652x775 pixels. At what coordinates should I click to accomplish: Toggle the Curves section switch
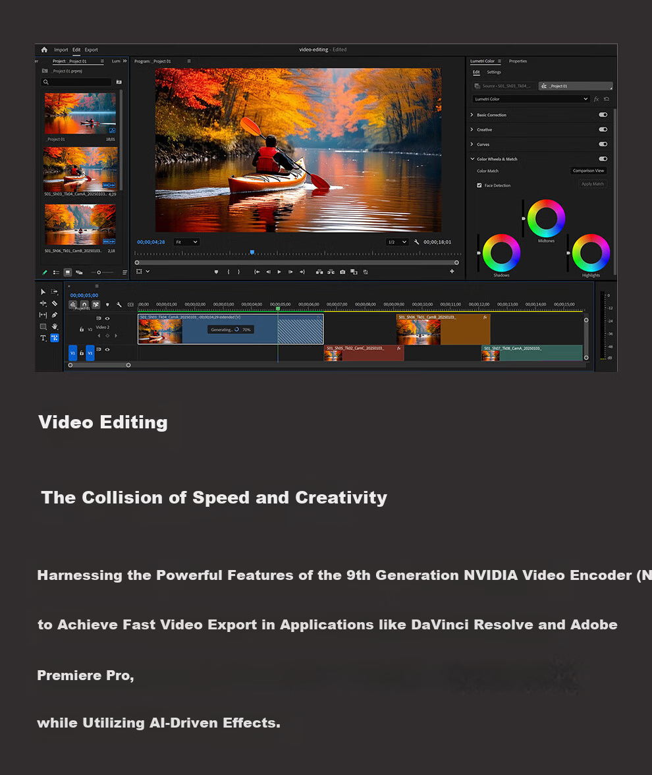[603, 144]
